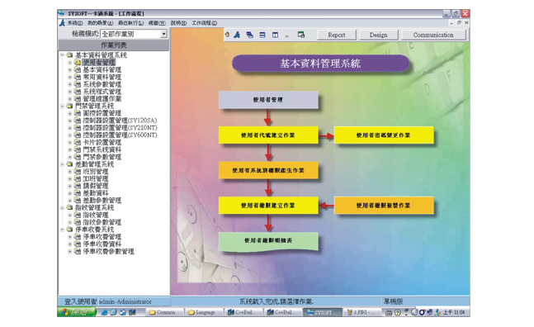The image size is (534, 327).
Task: Click the Report button
Action: pyautogui.click(x=337, y=35)
